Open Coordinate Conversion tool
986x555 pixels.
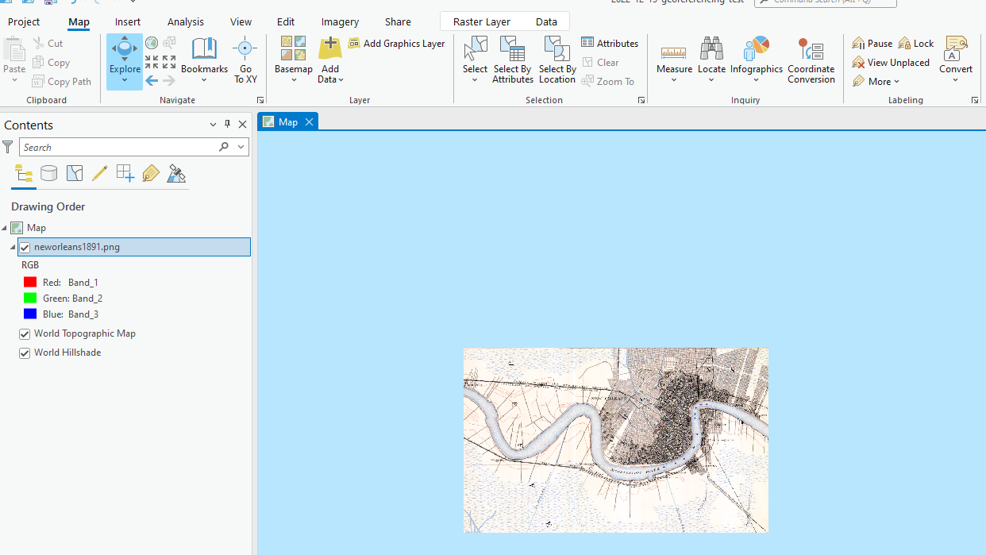(x=811, y=60)
